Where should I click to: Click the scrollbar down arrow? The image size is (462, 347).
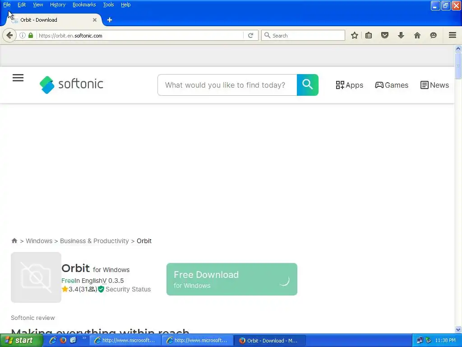coord(458,329)
